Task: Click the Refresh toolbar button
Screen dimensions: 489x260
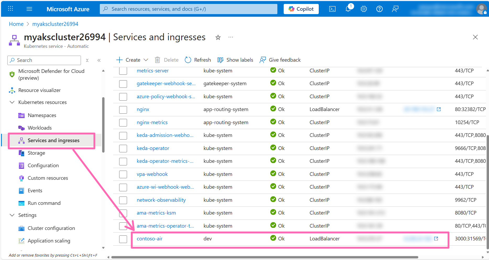Action: click(198, 60)
